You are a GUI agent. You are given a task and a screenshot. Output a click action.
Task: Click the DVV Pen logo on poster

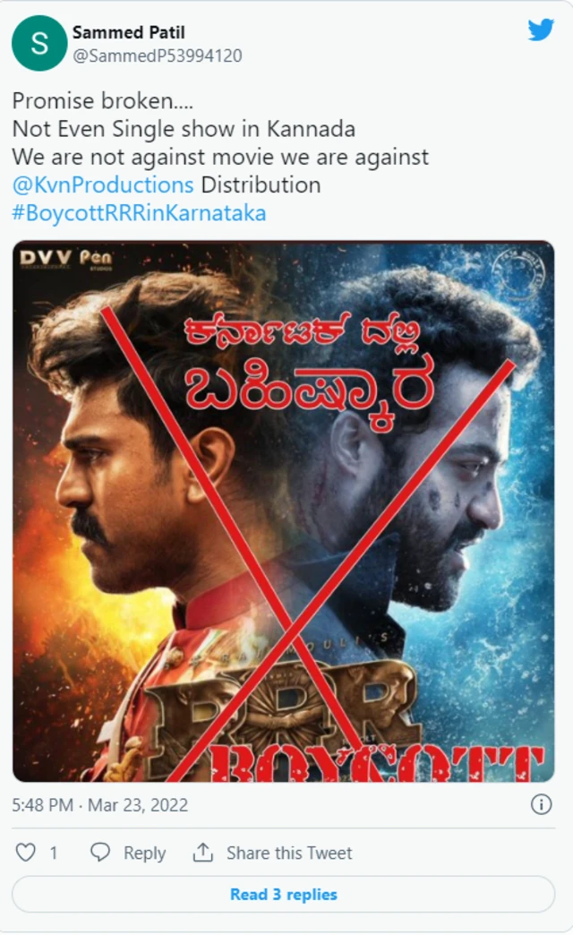(66, 259)
